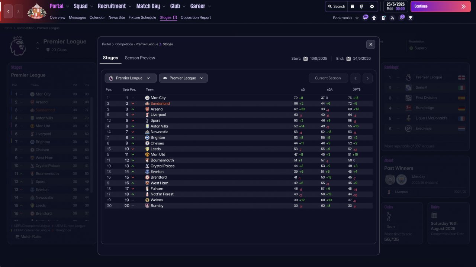Select the Stages tab in dialog
Viewport: 476px width, 267px height.
pos(110,58)
